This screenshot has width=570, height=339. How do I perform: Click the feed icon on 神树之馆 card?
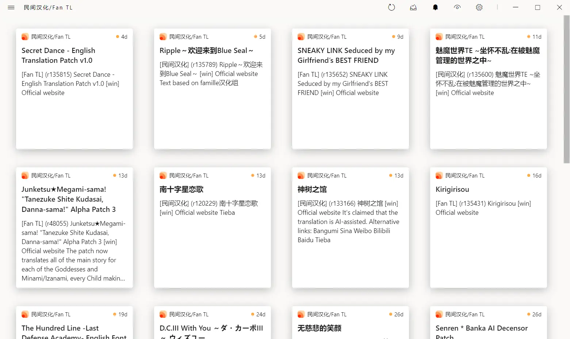[x=301, y=176]
